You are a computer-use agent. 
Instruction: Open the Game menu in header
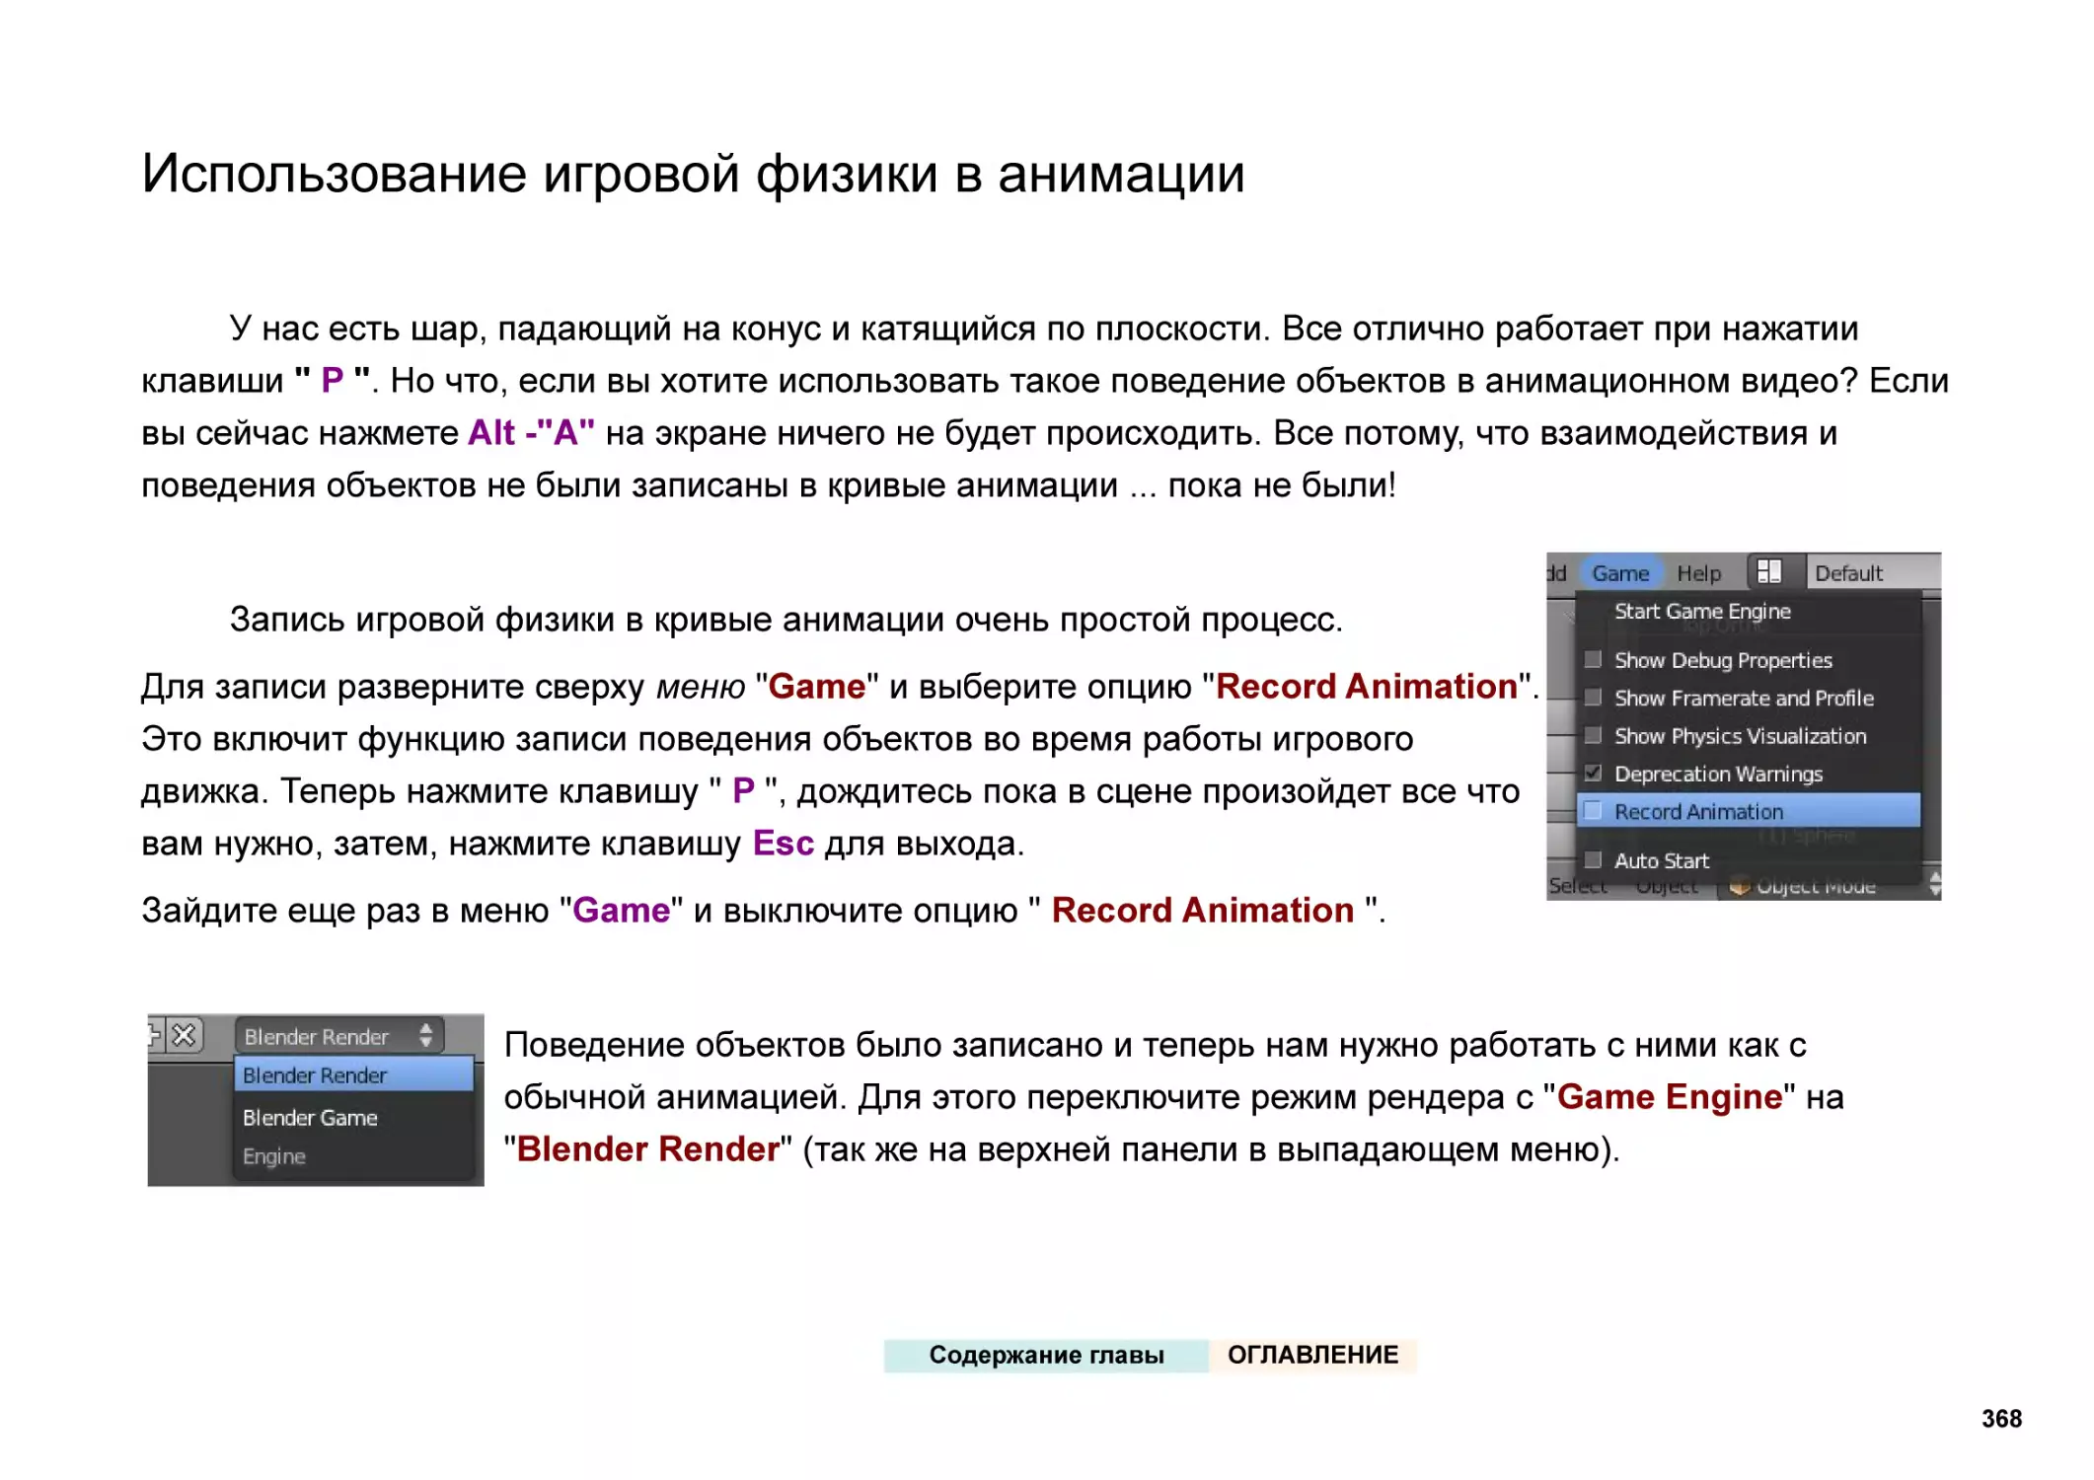tap(1619, 573)
